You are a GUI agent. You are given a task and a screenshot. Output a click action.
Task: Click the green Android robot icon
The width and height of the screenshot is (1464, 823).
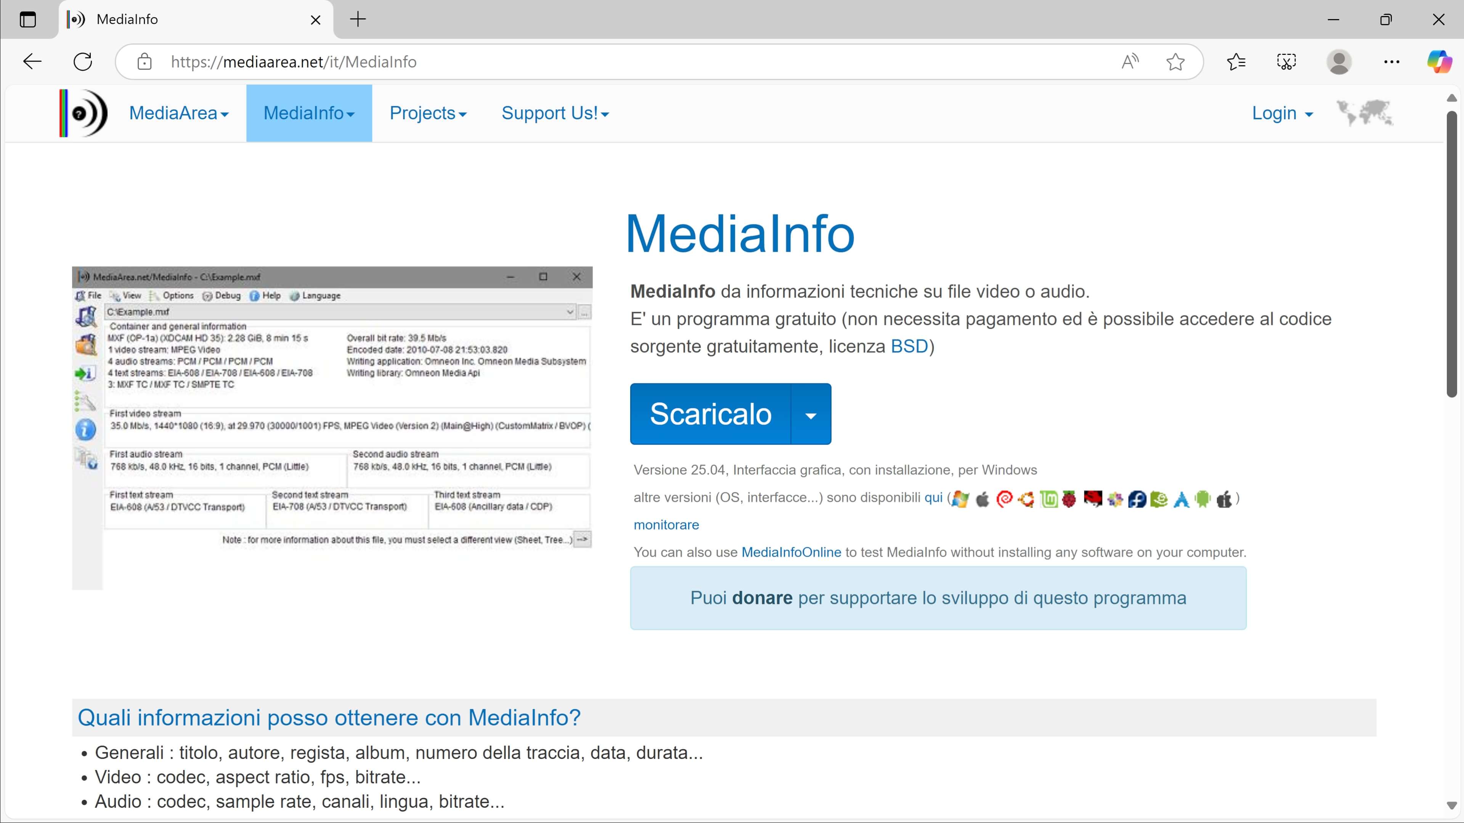pyautogui.click(x=1202, y=499)
